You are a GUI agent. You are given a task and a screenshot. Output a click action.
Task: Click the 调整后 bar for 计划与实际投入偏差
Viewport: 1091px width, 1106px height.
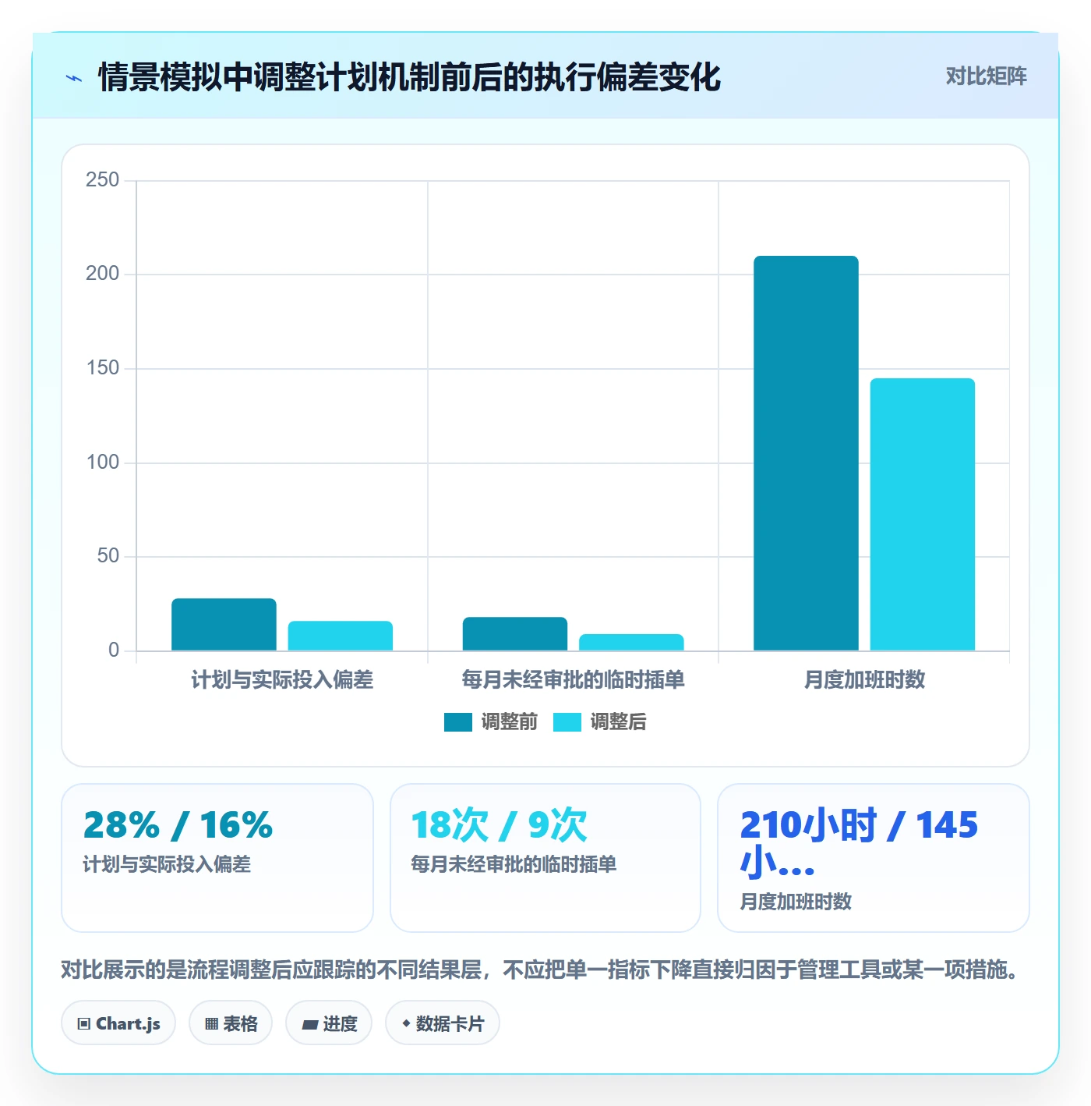coord(341,636)
